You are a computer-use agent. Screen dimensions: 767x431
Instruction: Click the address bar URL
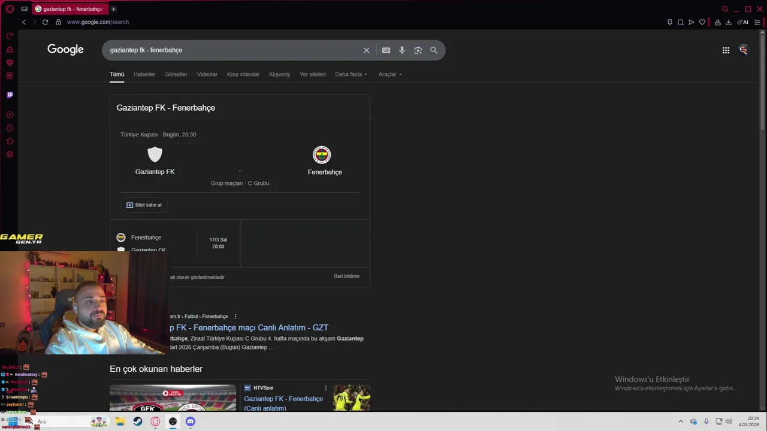tap(98, 22)
